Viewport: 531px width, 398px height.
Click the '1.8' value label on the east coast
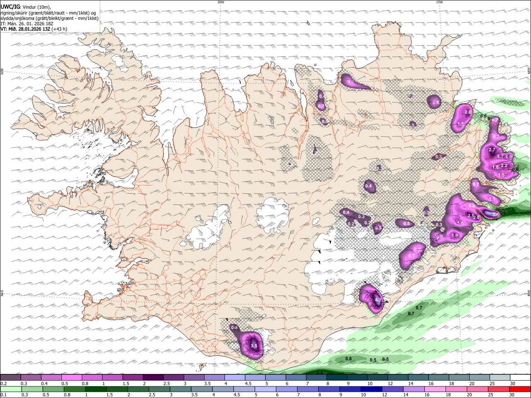coord(495,167)
